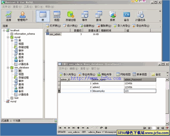Select the 表 (Table) toolbar icon
Image resolution: width=170 pixels, height=136 pixels.
coord(43,16)
